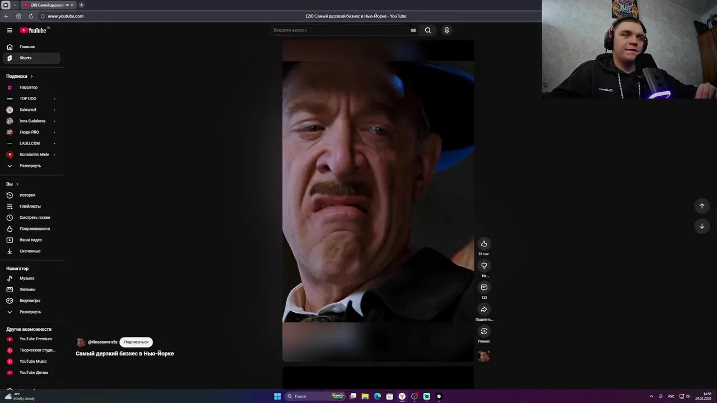Open a new browser tab
Screen dimensions: 717x403
click(81, 5)
